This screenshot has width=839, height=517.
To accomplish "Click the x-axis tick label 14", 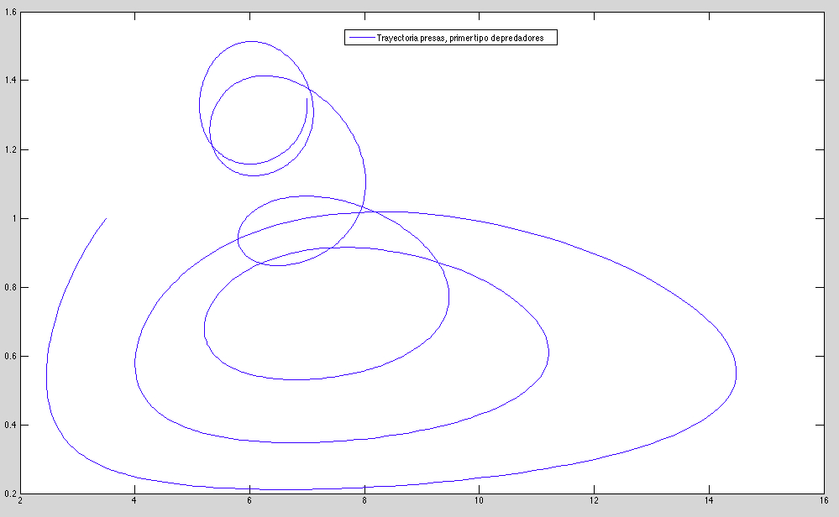I will 709,504.
